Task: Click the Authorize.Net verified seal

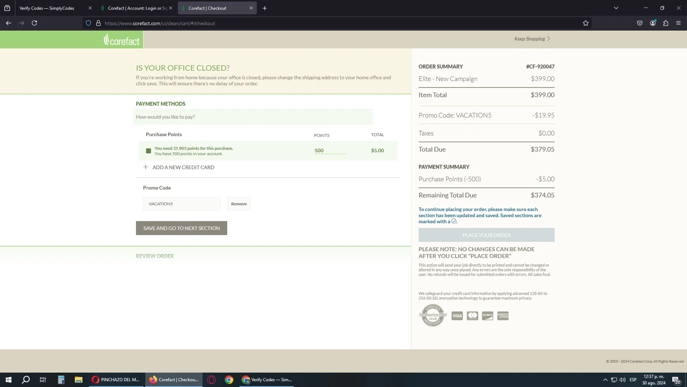Action: click(432, 315)
